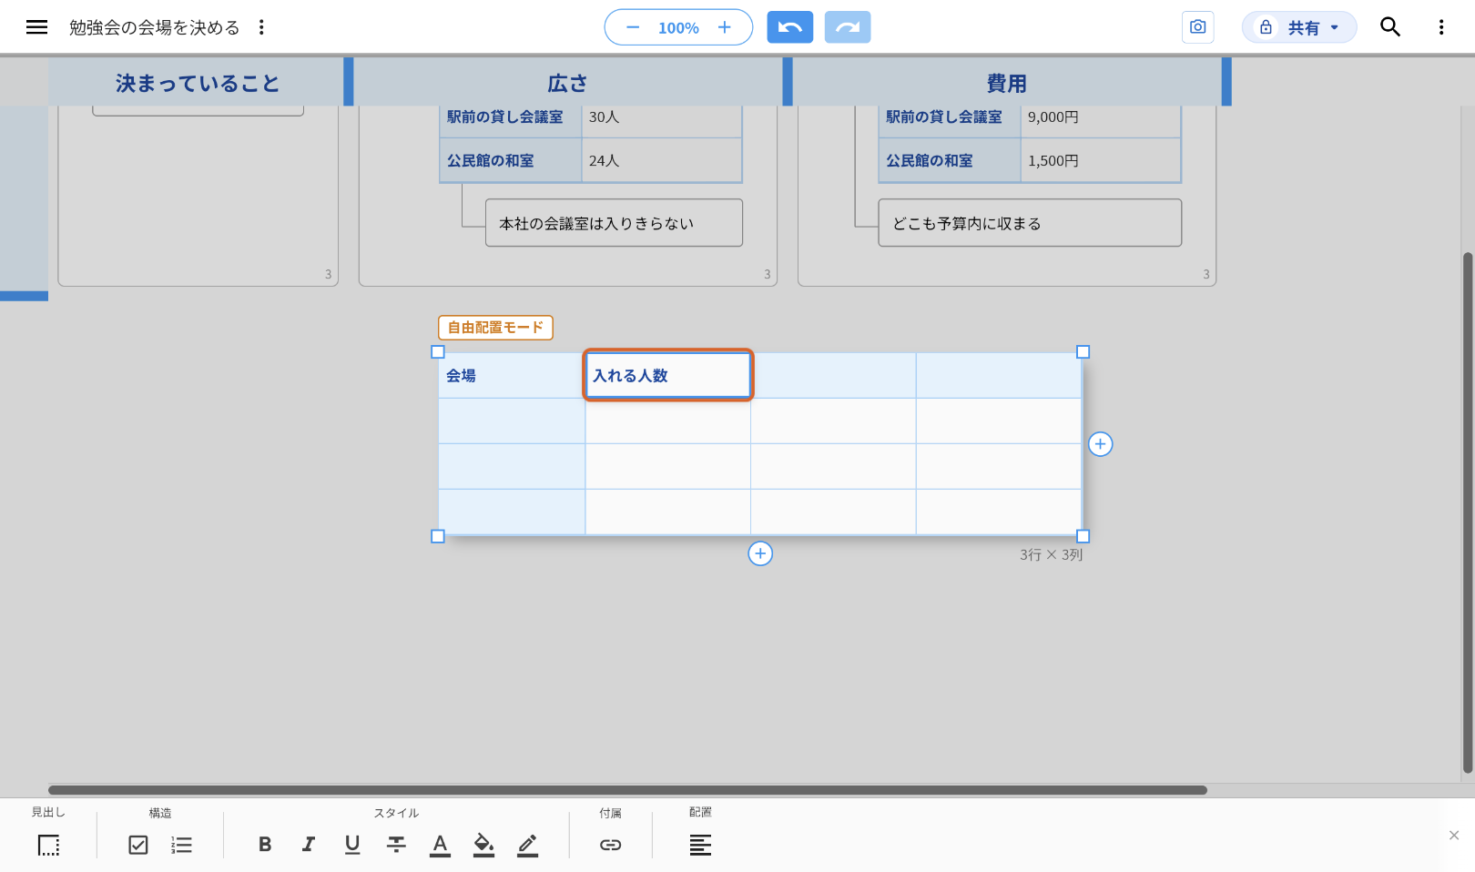This screenshot has width=1475, height=872.
Task: Open document options next to the title
Action: [261, 27]
